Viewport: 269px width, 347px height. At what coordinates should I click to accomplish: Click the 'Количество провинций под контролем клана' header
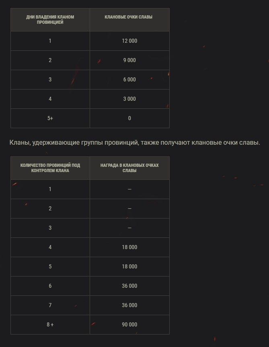(x=50, y=168)
